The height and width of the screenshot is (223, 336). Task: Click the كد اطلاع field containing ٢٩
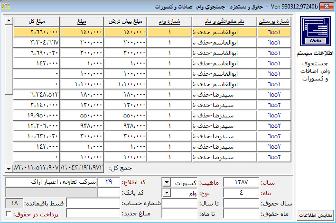109,182
